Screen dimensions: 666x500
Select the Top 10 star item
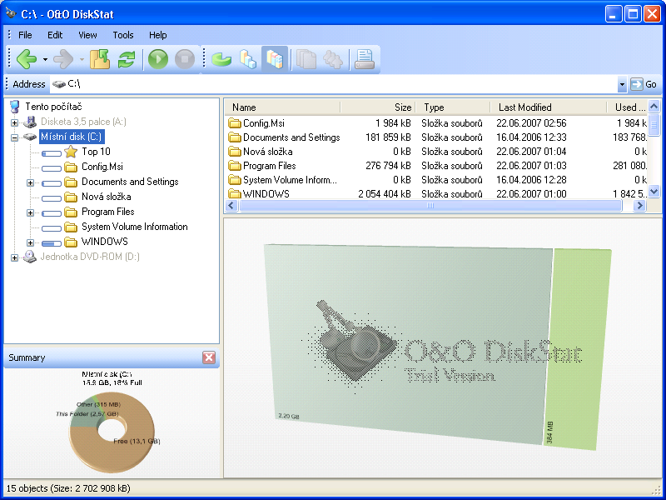tap(96, 152)
